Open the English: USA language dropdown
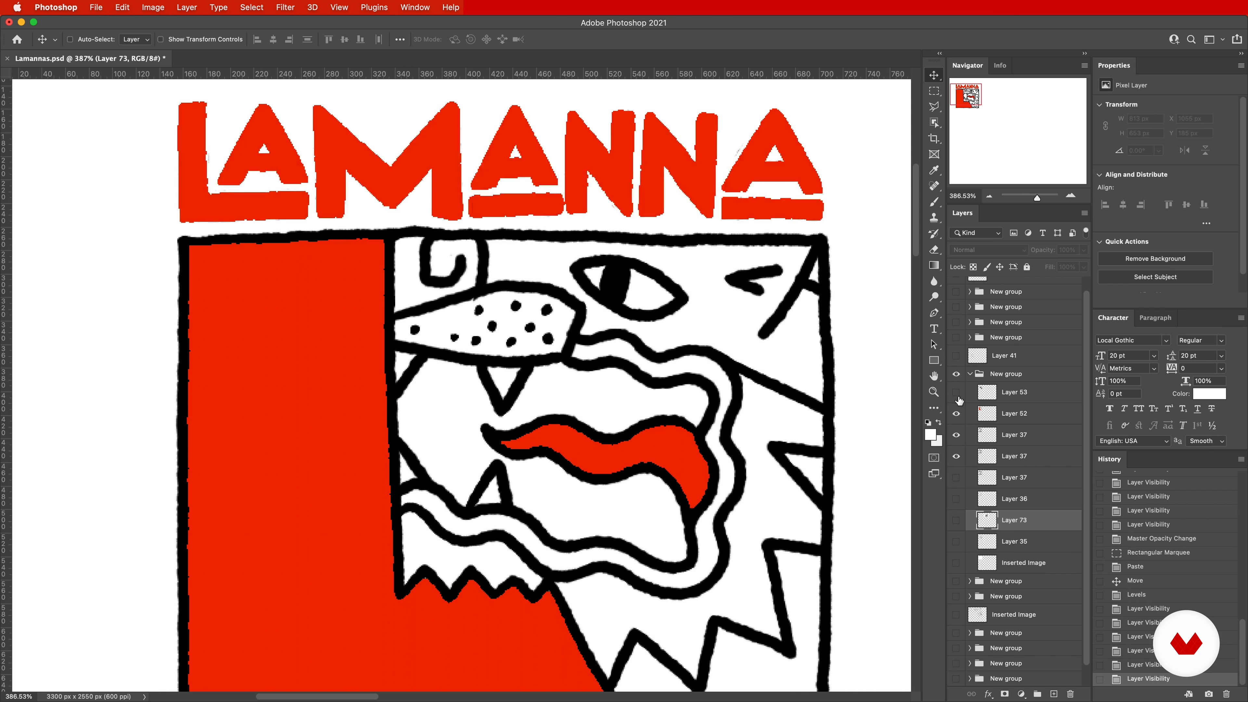The width and height of the screenshot is (1248, 702). pyautogui.click(x=1133, y=441)
